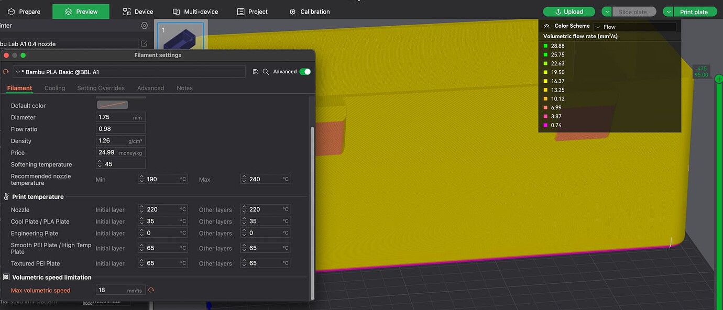Image resolution: width=723 pixels, height=310 pixels.
Task: Toggle Advanced mode switch
Action: (x=305, y=72)
